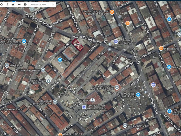The image size is (181, 136).
Task: Click the Bim shopping cart marker
Action: [x=60, y=60]
